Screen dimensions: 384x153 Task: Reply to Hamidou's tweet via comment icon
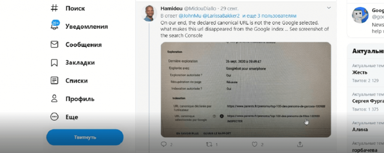pos(163,144)
